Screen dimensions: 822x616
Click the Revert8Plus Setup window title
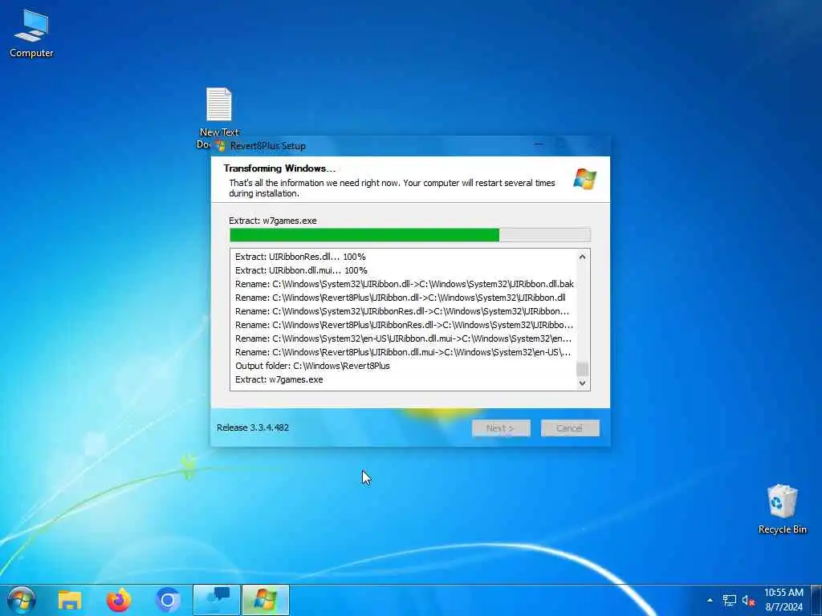268,146
